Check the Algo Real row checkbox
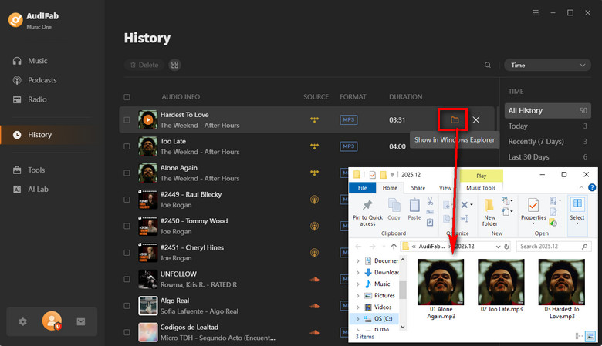This screenshot has height=346, width=602. click(127, 306)
